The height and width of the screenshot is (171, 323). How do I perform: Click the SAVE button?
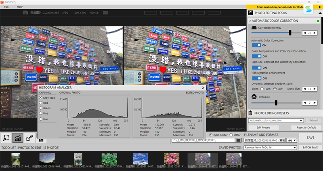tap(310, 138)
